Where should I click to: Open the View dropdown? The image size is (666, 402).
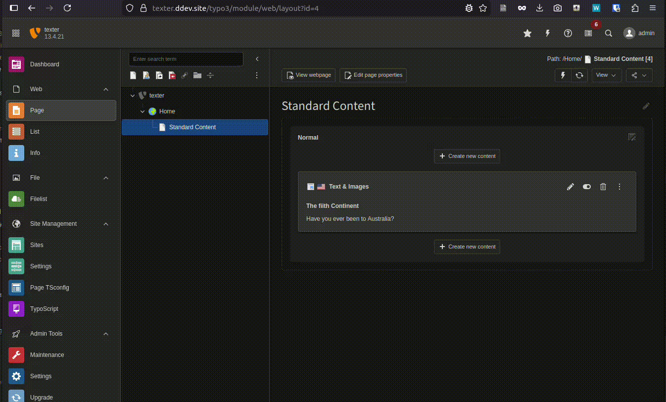point(606,75)
